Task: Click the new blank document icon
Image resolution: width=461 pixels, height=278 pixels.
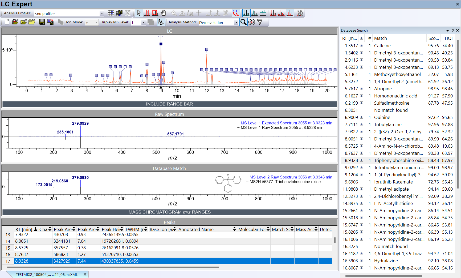Action: [x=7, y=22]
